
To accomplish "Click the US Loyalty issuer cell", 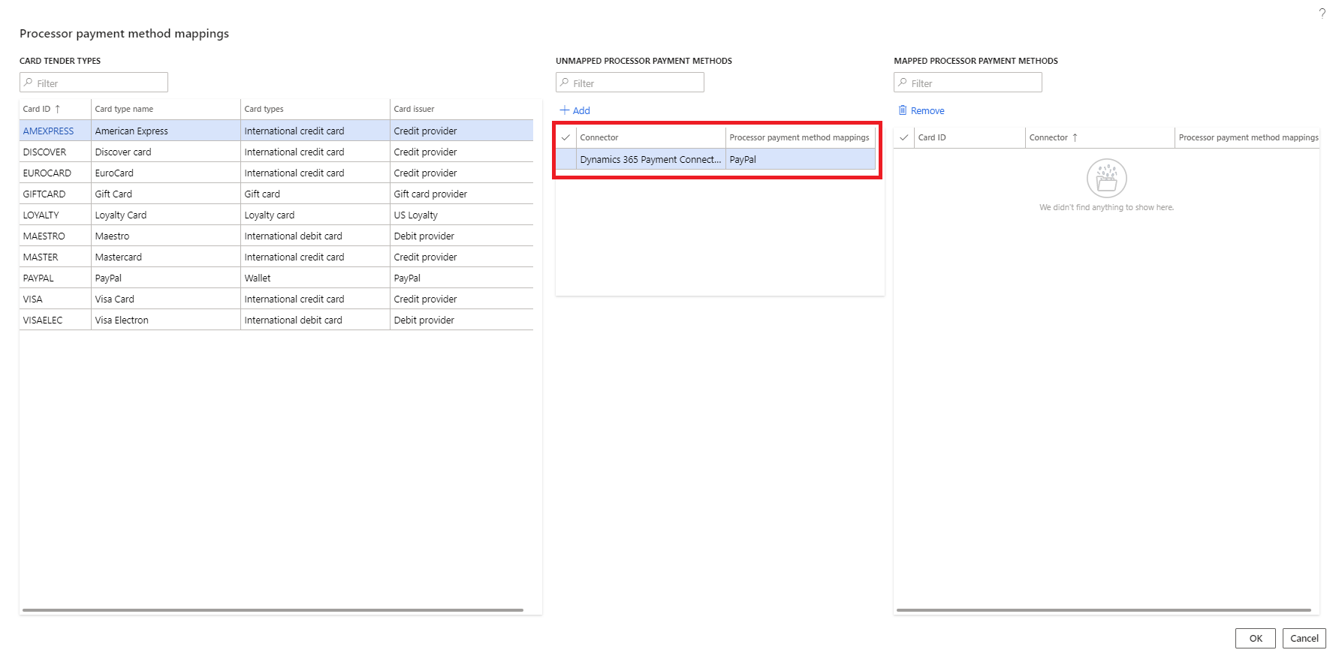I will click(x=461, y=215).
